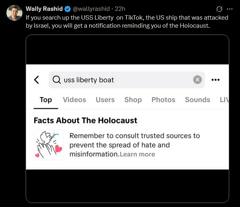Click the search magnifier icon
Image resolution: width=240 pixels, height=207 pixels.
57,80
